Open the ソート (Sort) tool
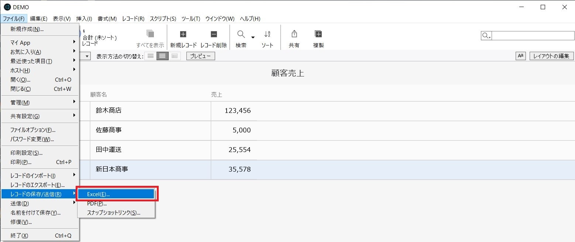 coord(267,36)
